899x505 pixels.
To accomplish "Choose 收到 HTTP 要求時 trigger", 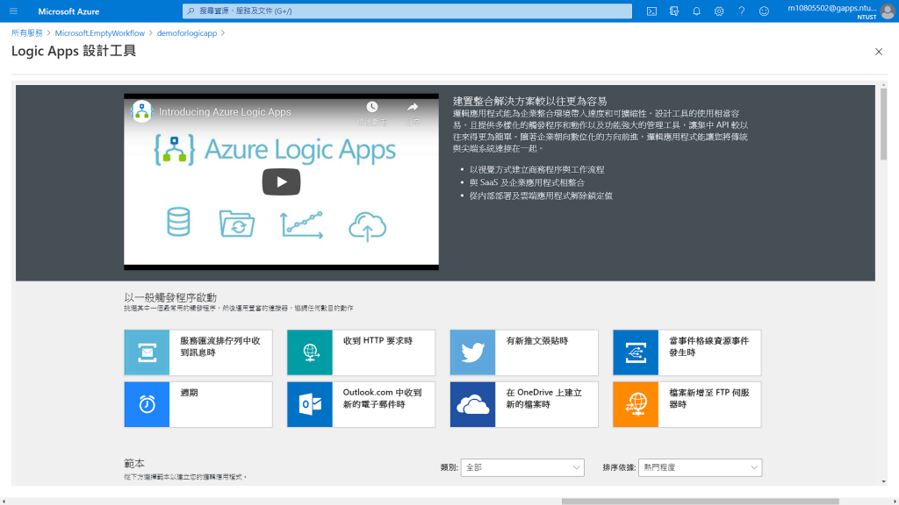I will point(361,352).
